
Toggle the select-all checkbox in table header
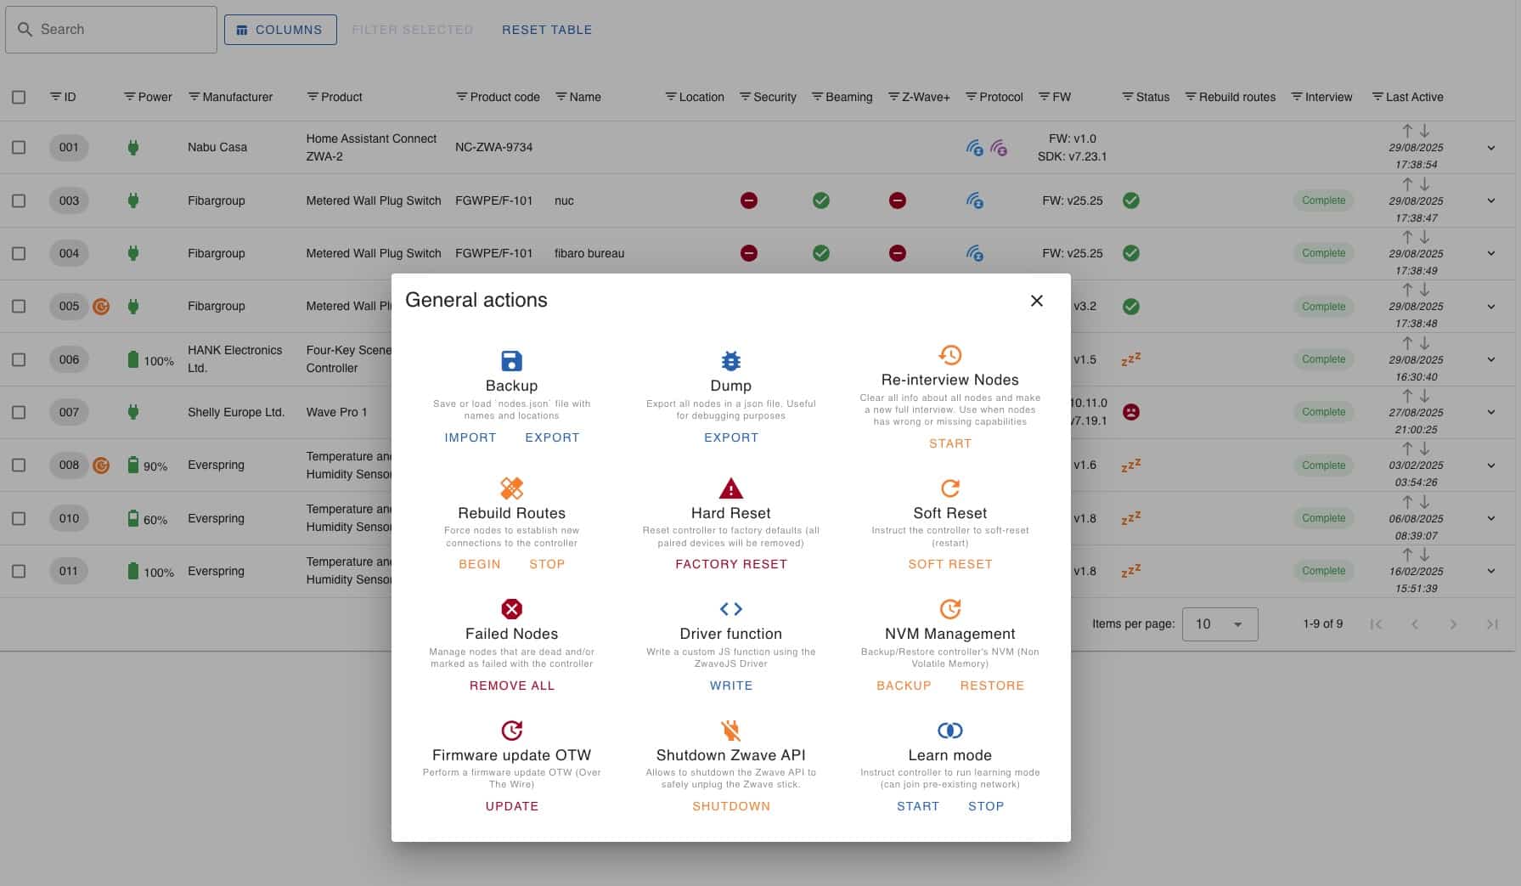point(19,97)
